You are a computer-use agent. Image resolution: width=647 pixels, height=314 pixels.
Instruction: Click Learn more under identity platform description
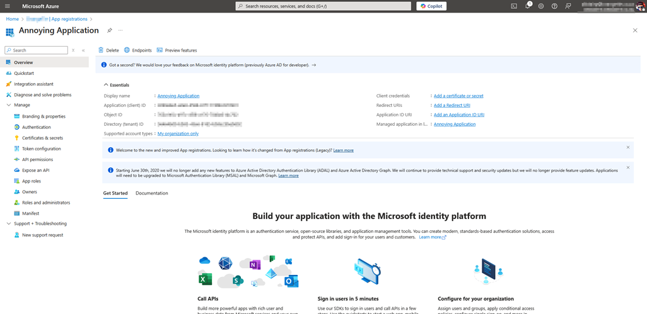point(433,237)
